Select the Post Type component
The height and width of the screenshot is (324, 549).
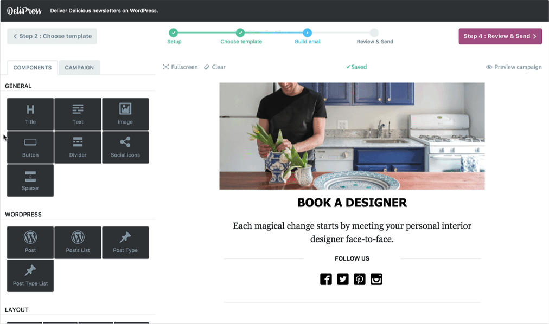(x=125, y=243)
